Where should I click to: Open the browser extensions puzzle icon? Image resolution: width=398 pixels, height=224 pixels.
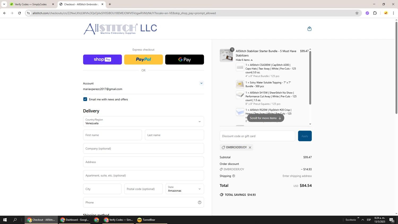click(375, 13)
